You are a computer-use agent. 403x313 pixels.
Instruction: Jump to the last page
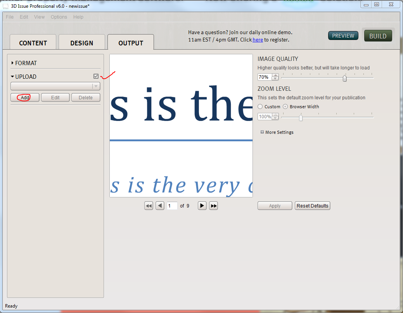click(213, 206)
